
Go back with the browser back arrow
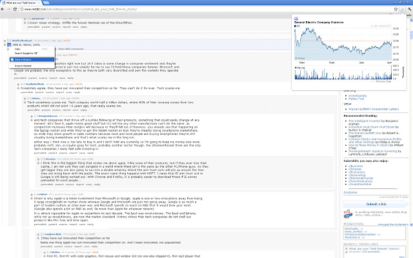click(3, 9)
